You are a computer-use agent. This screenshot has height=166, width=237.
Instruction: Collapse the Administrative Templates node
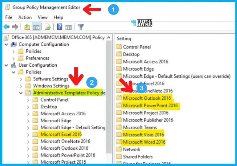click(21, 93)
